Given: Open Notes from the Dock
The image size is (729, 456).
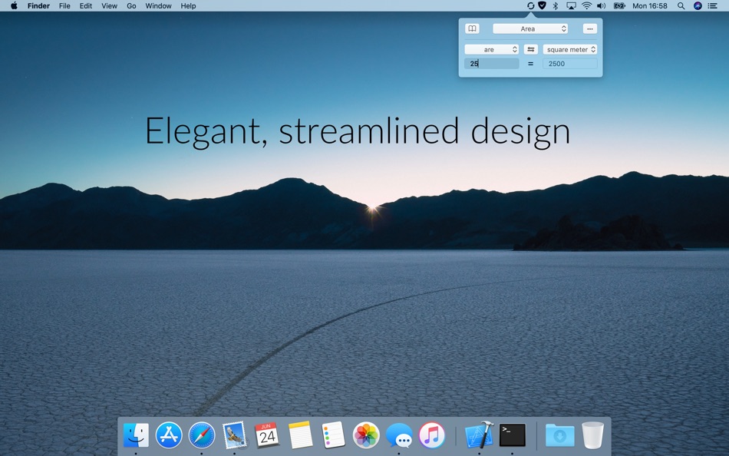Looking at the screenshot, I should click(300, 435).
